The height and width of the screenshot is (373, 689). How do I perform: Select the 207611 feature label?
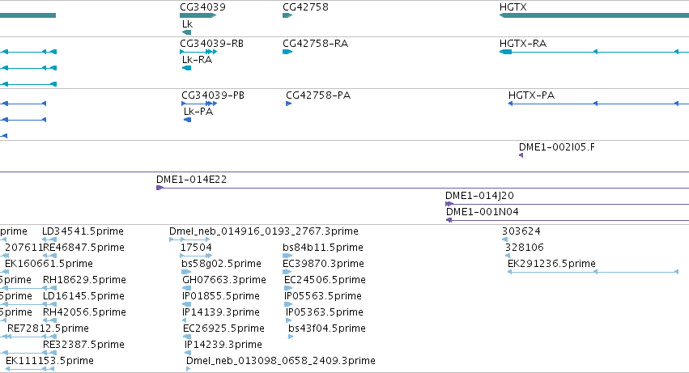pos(23,248)
